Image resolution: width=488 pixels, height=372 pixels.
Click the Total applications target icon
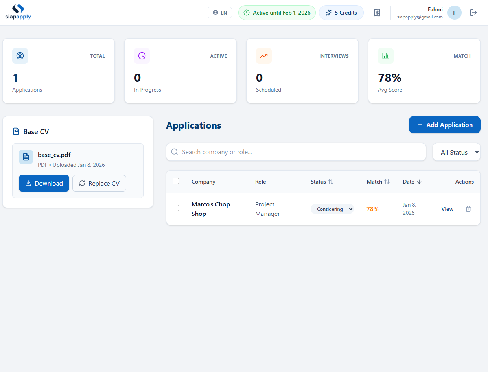click(20, 56)
